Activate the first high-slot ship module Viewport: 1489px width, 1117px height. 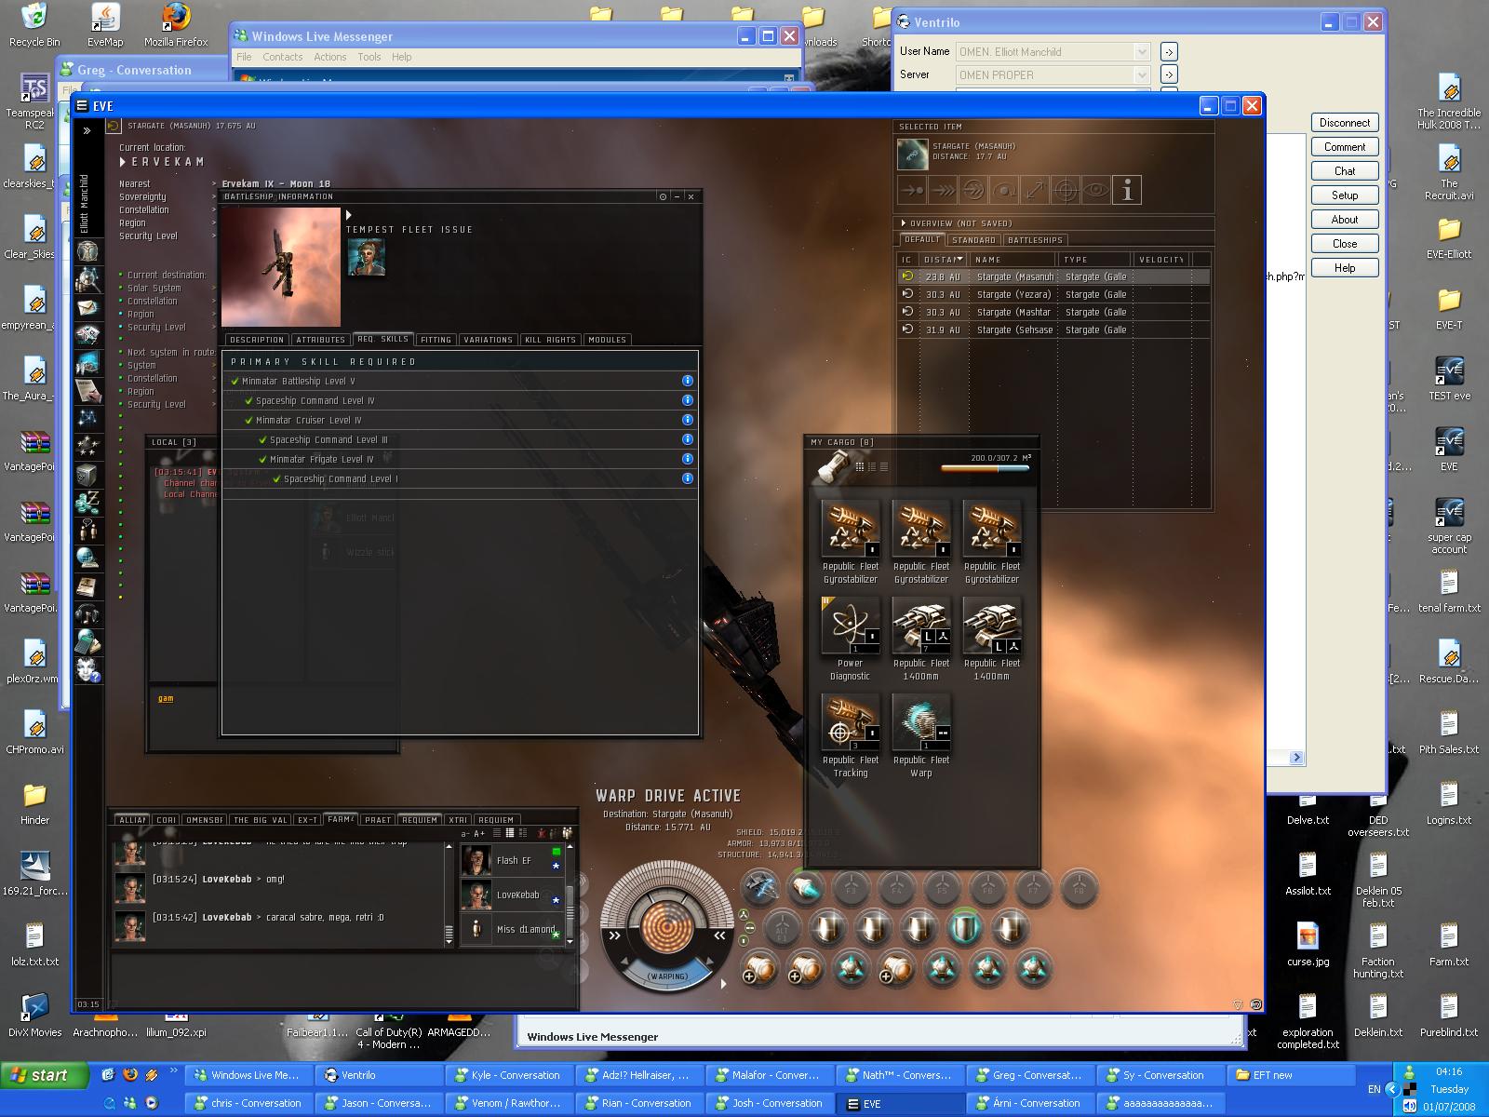pyautogui.click(x=760, y=888)
